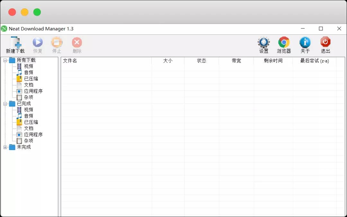347x217 pixels.
Task: Select 视频 film icon under 已完成
Action: click(19, 109)
